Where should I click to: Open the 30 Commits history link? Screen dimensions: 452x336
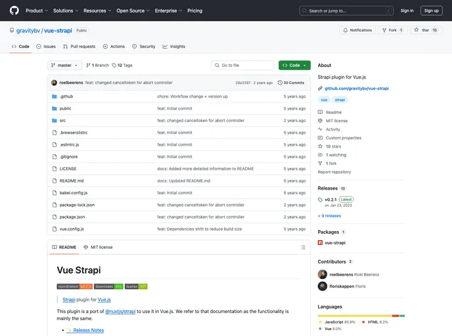pyautogui.click(x=291, y=83)
